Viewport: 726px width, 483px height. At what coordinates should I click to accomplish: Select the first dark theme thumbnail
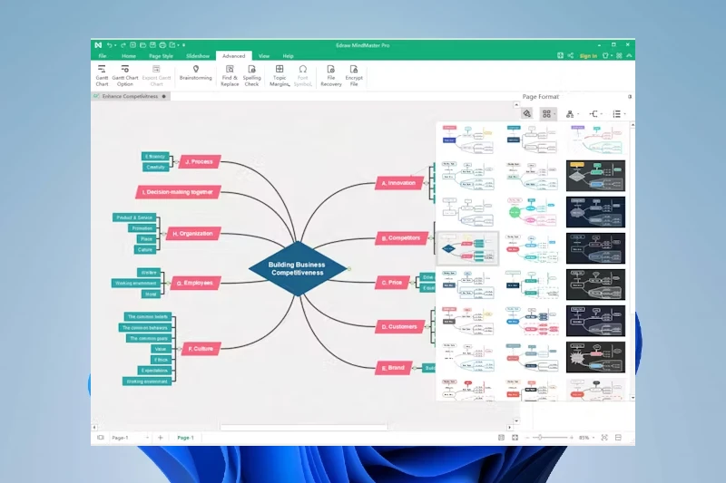pyautogui.click(x=595, y=175)
